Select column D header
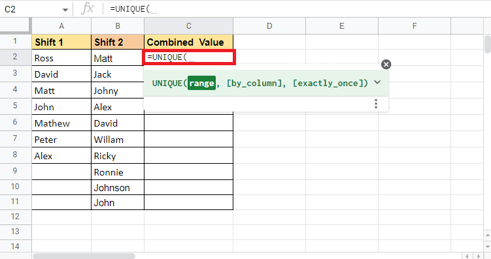Image resolution: width=491 pixels, height=259 pixels. click(269, 26)
